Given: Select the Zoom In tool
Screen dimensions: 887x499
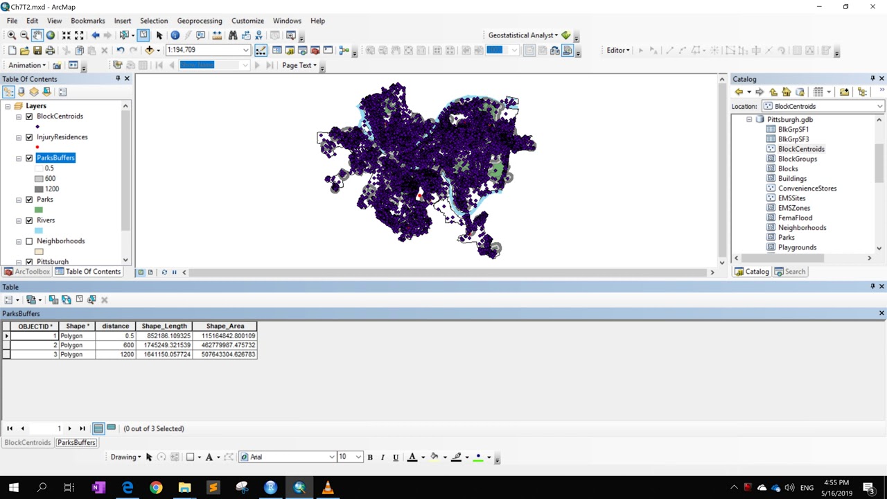Looking at the screenshot, I should point(11,35).
